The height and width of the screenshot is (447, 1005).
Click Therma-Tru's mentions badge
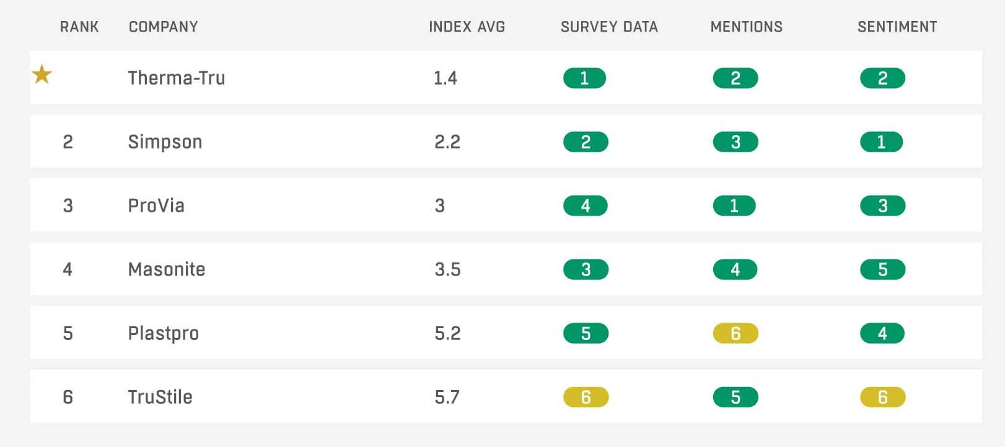[x=735, y=78]
